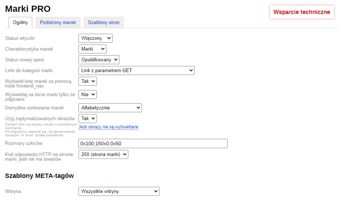Click Jeśli obrazy nie są wyświetlane link
342x203 pixels.
tap(108, 127)
